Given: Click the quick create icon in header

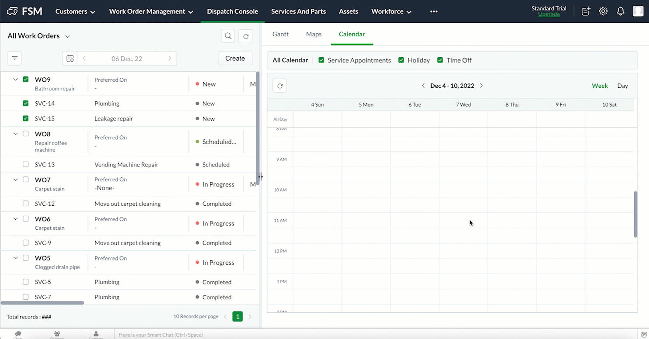Looking at the screenshot, I should coord(586,11).
